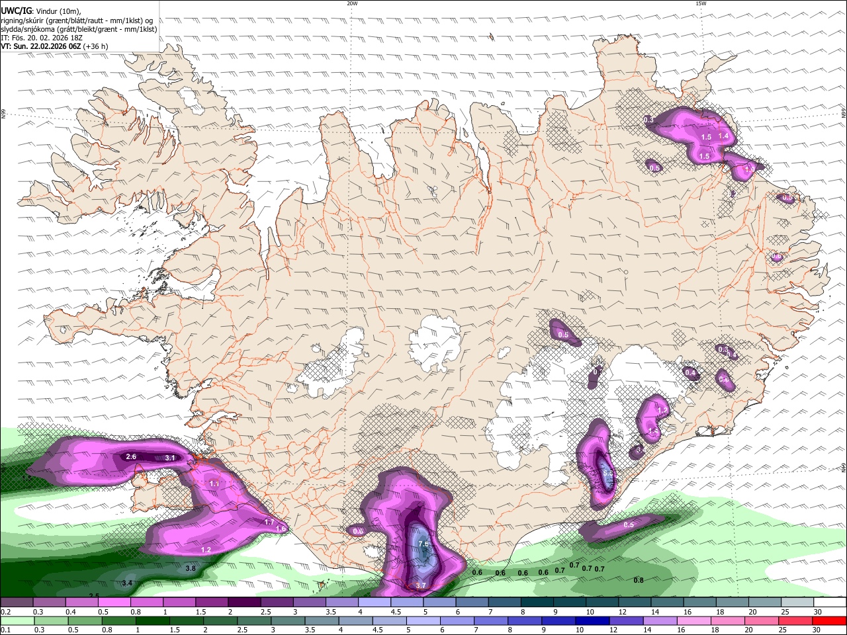Click the 1.4 snowfall value in the northeast
This screenshot has width=847, height=635.
[x=723, y=136]
